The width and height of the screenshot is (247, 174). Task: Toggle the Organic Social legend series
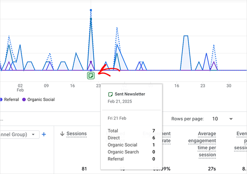click(x=39, y=99)
